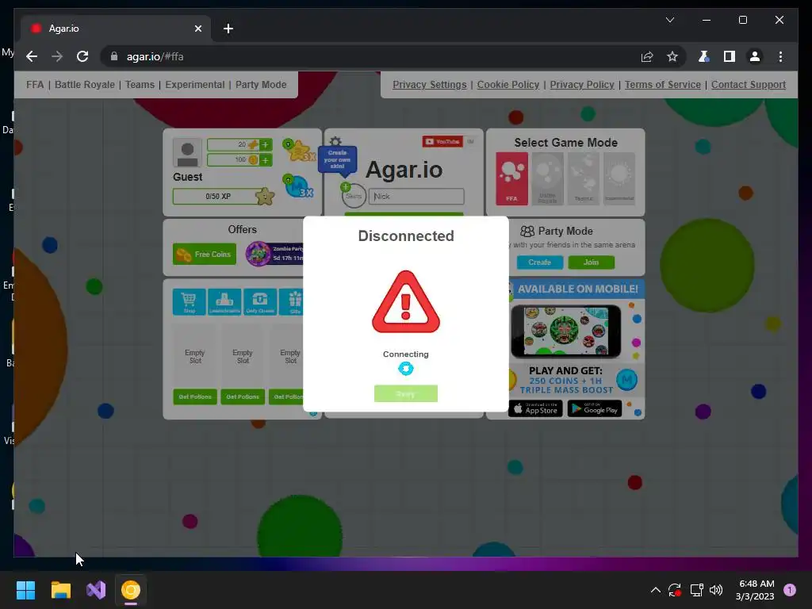The width and height of the screenshot is (812, 609).
Task: Add more DNA with green plus
Action: [265, 144]
